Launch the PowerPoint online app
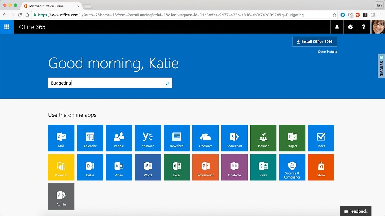This screenshot has width=385, height=216. [205, 167]
